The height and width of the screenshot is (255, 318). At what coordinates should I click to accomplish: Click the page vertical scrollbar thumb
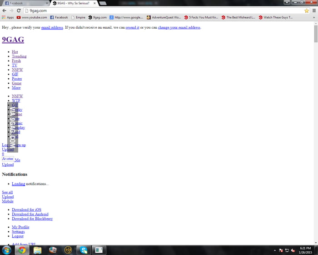(316, 34)
